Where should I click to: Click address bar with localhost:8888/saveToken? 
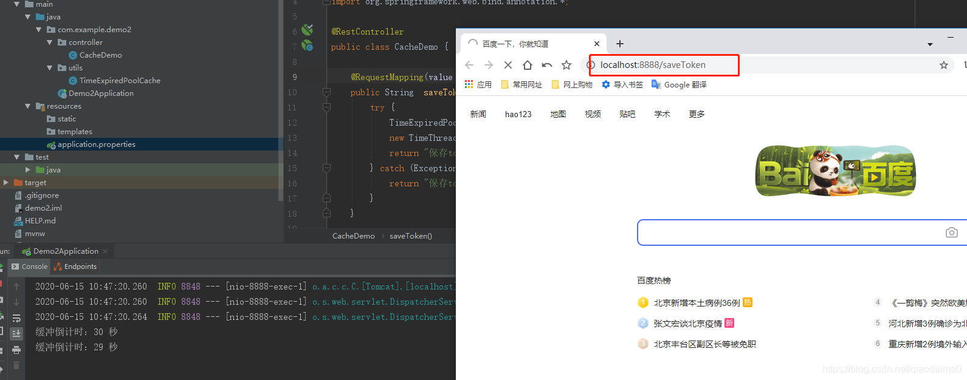(766, 65)
